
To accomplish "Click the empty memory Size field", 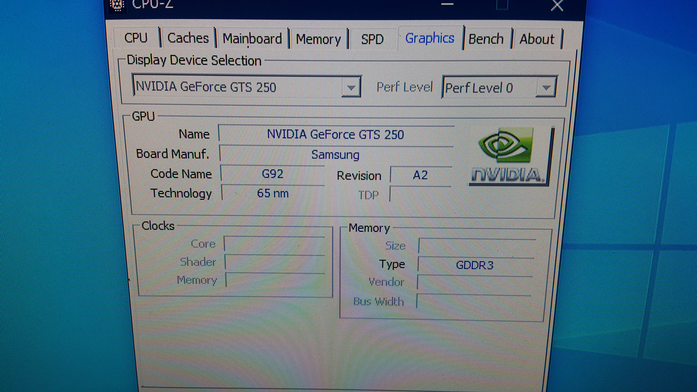I will 477,246.
